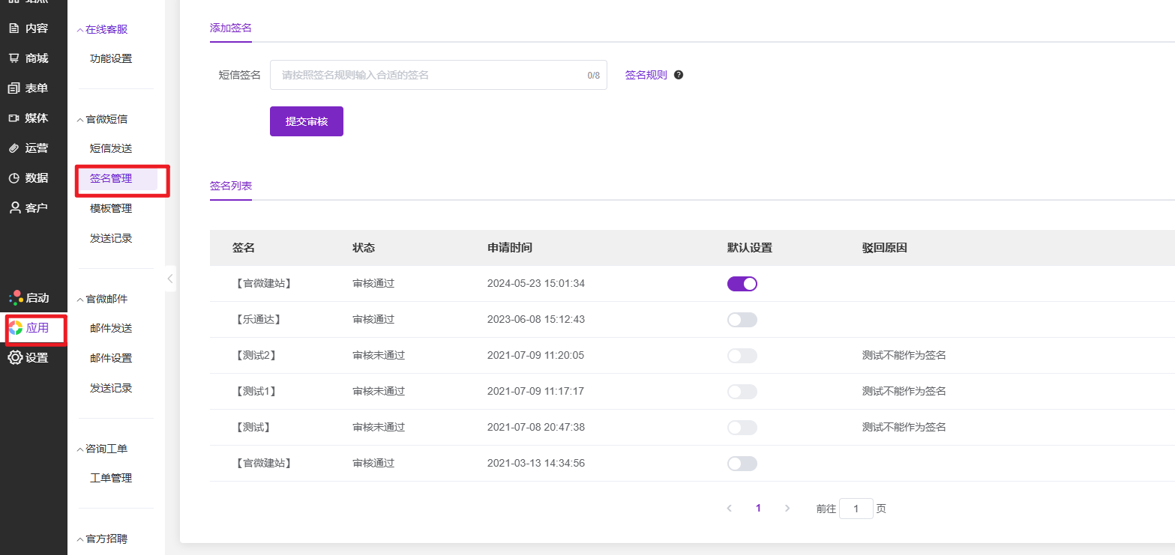Collapse the secondary sidebar with arrow handle
Screen dimensions: 1175x555
tap(170, 279)
